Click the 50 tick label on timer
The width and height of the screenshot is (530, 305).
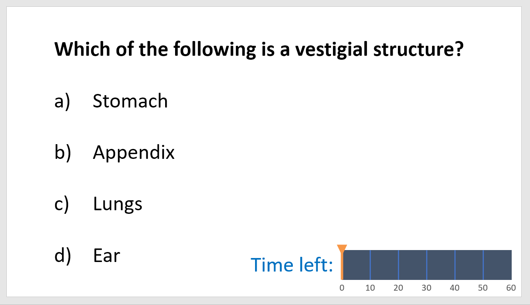pos(483,288)
